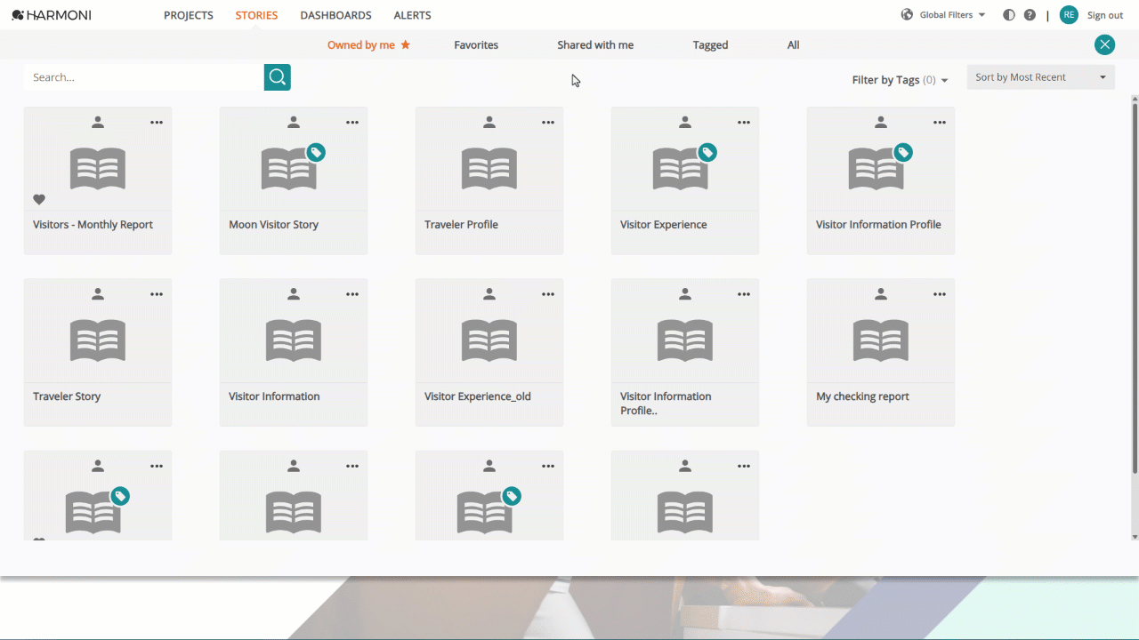
Task: Click the My checking report title
Action: (862, 396)
